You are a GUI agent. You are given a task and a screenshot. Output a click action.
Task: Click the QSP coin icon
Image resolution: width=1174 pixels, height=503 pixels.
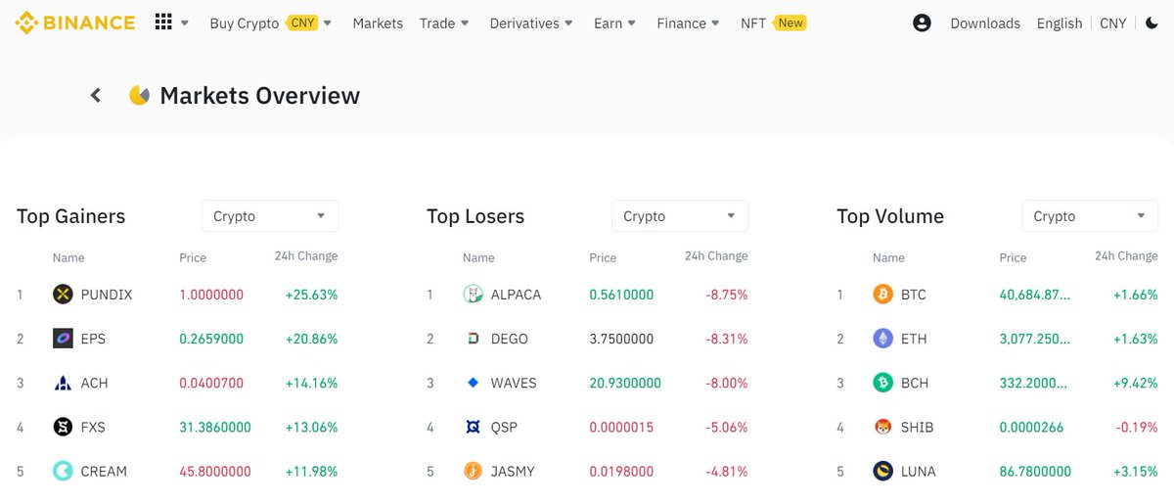[473, 427]
